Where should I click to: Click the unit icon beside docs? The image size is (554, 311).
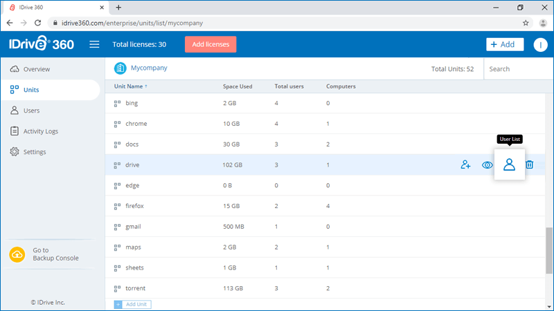117,144
